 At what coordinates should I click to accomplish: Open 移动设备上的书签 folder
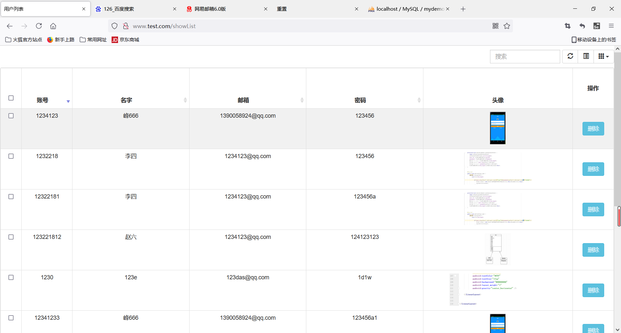(x=594, y=40)
